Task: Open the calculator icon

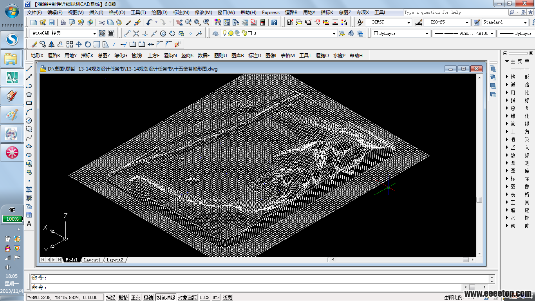Action: tap(263, 22)
